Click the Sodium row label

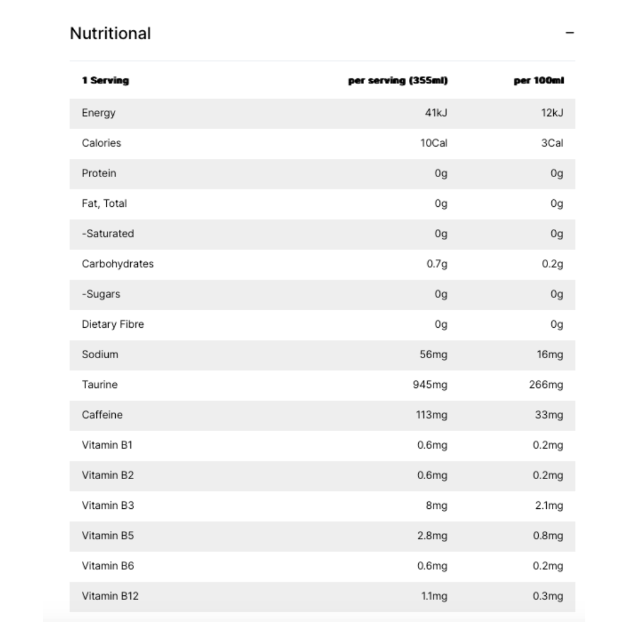[x=100, y=355]
